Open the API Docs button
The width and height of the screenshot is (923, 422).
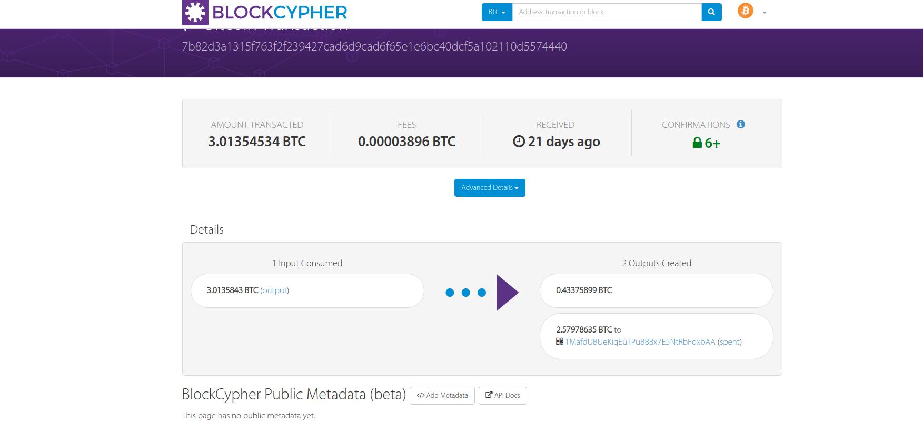pos(502,396)
